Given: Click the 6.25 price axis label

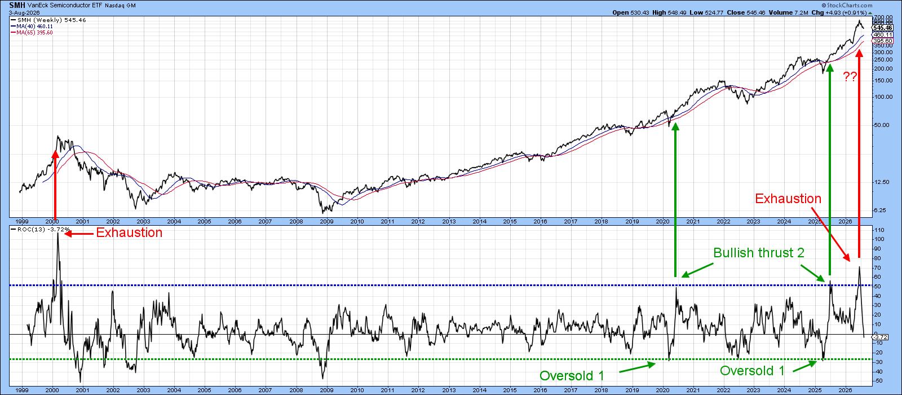Looking at the screenshot, I should click(x=881, y=210).
